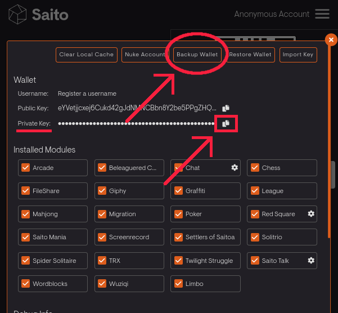Open Saito Talk module settings gear
The height and width of the screenshot is (313, 338).
coord(311,261)
